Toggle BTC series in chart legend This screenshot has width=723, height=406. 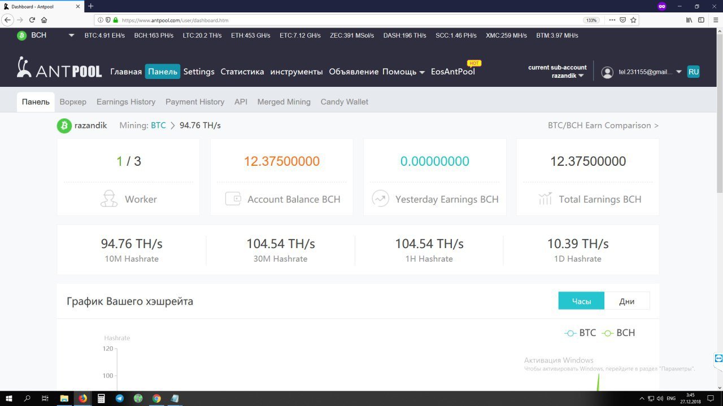(x=580, y=333)
